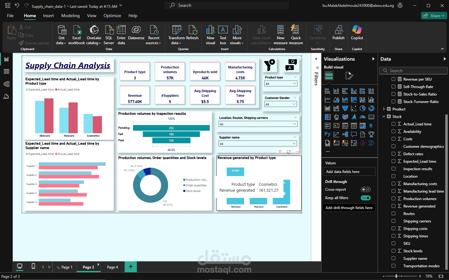Choose the Q&A visual icon
This screenshot has width=449, height=280.
[354, 134]
